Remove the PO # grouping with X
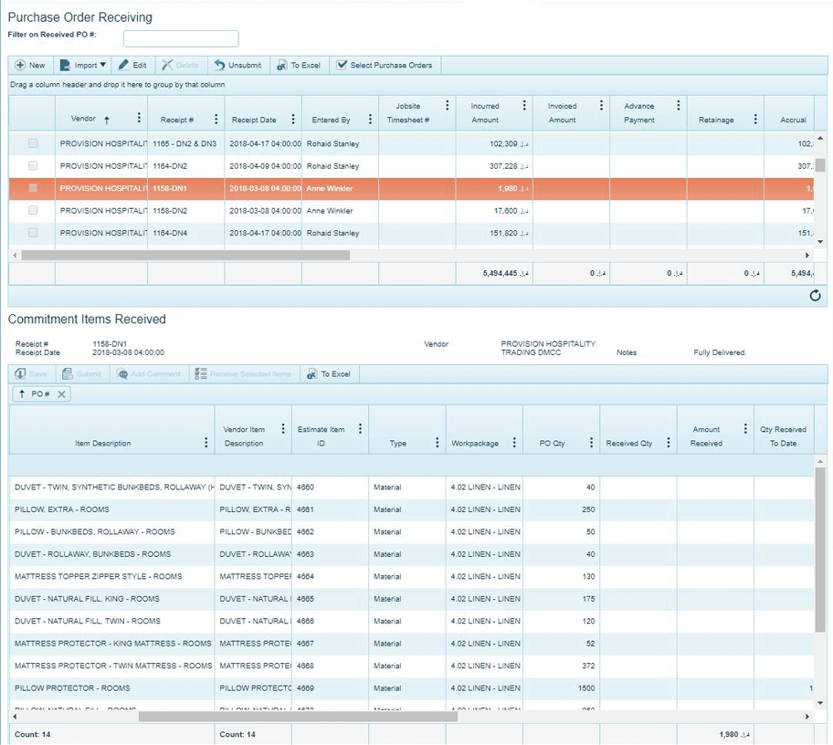 coord(61,393)
